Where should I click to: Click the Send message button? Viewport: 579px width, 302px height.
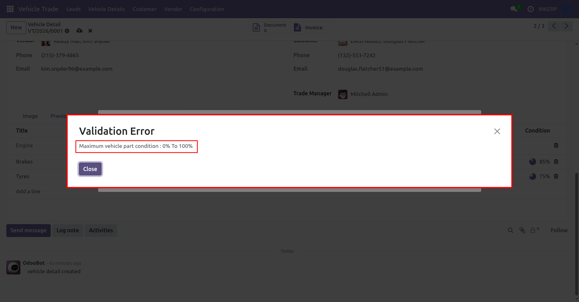(x=29, y=230)
